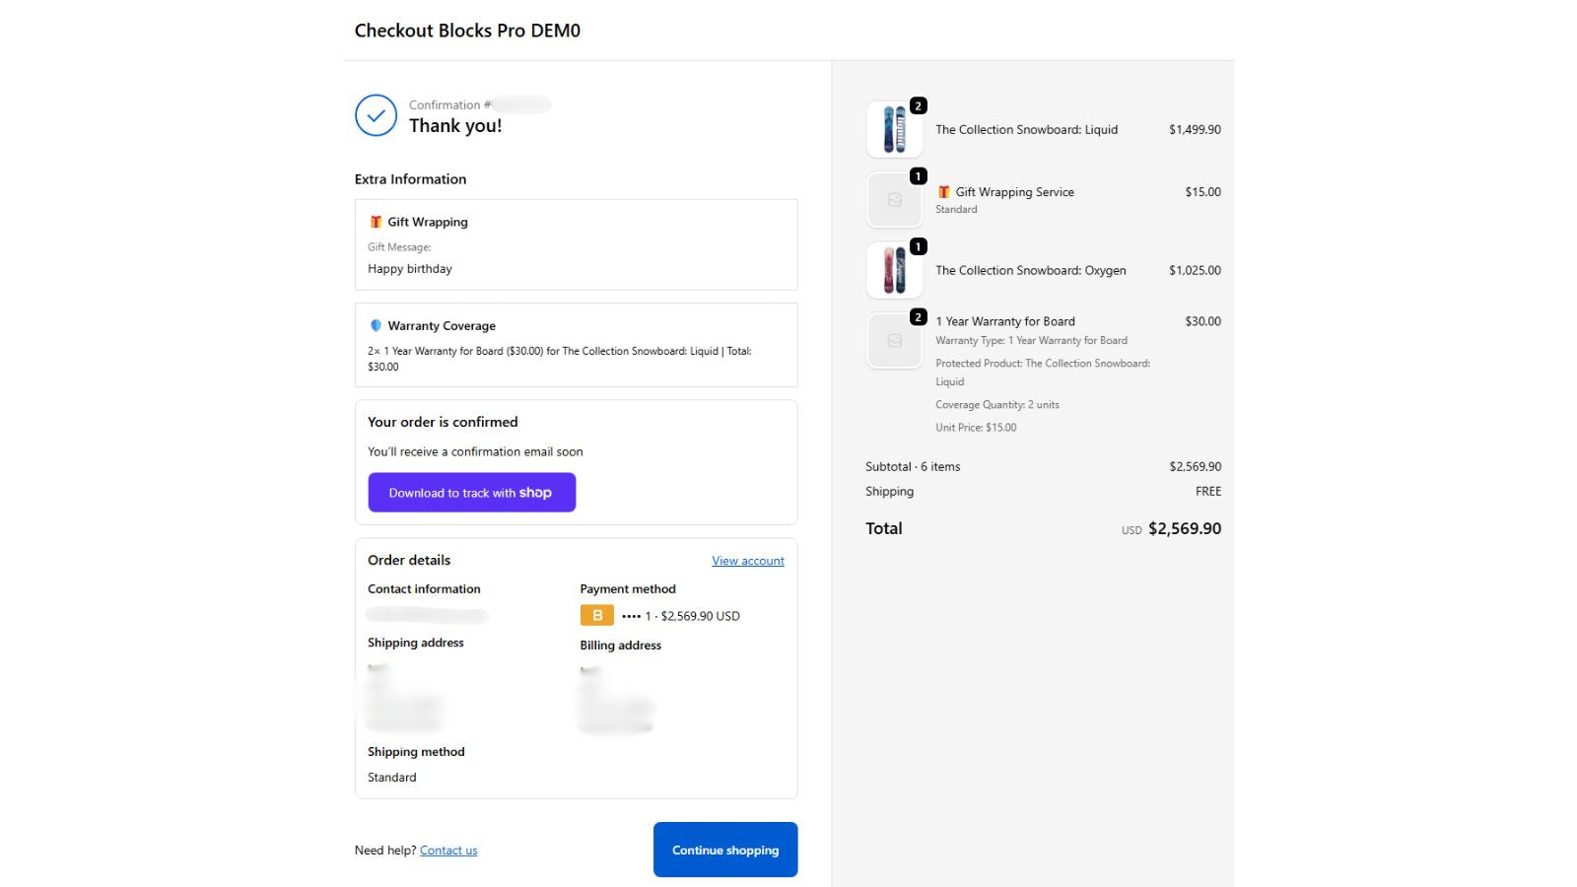Click the Collection Snowboard Liquid thumbnail

pos(893,129)
